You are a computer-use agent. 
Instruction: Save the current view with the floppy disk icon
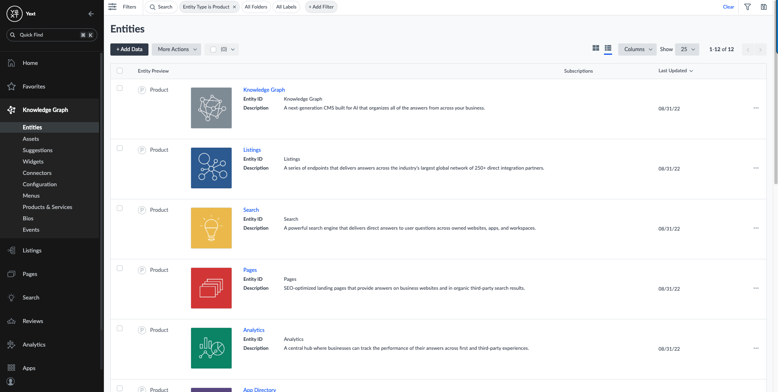tap(764, 7)
